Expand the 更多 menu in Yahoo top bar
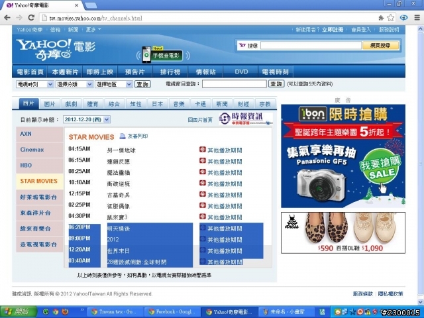Screen dimensions: 424x318 [x=93, y=29]
